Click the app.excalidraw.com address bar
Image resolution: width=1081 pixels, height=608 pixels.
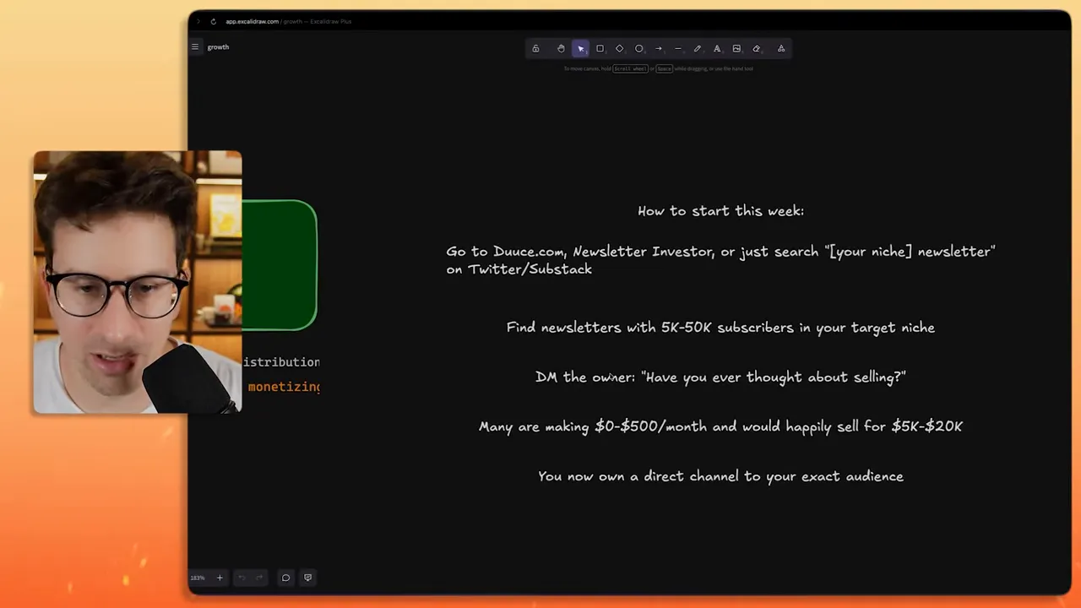288,21
